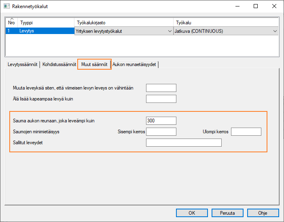The height and width of the screenshot is (222, 284).
Task: Click the Rakennetyökalut window icon in title bar
Action: (x=7, y=6)
